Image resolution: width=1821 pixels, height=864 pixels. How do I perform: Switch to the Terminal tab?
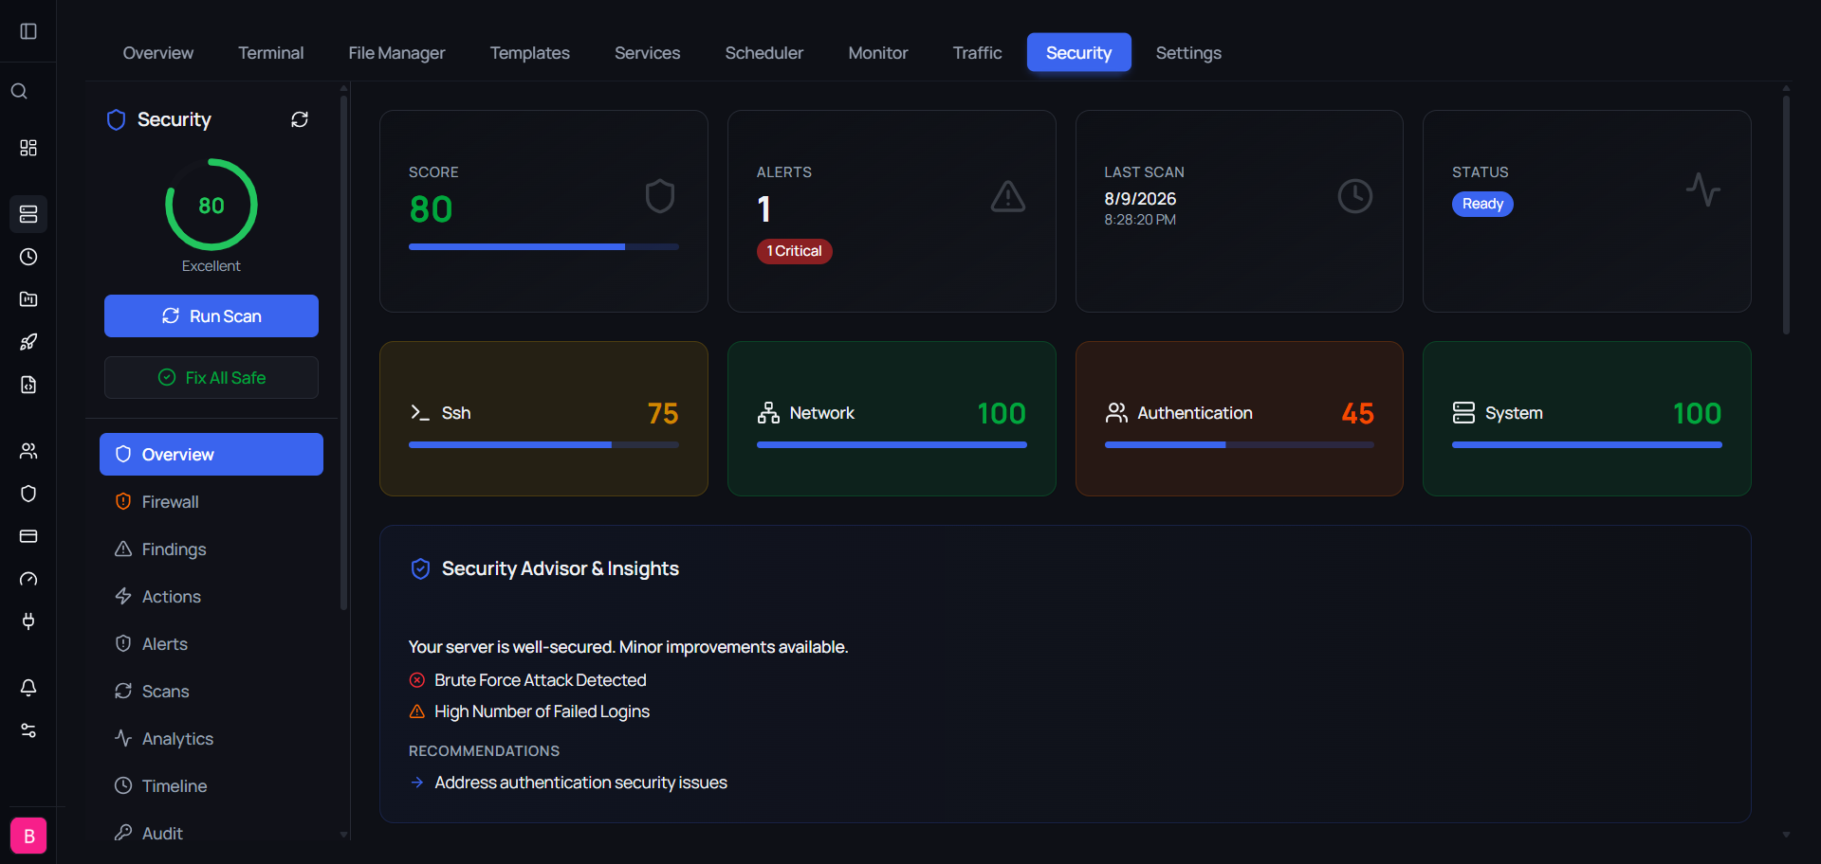271,53
